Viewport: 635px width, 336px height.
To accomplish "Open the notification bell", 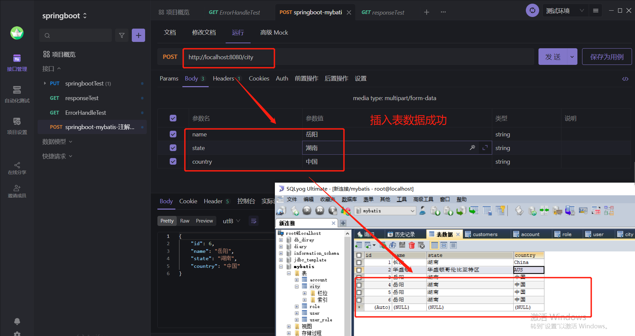I will [17, 321].
